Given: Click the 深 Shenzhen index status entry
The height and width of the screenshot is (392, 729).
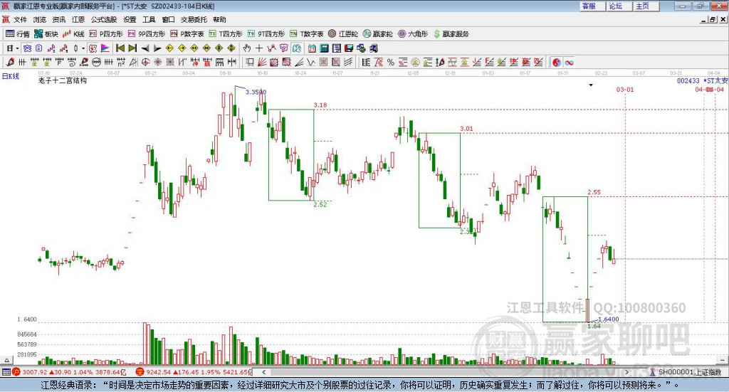Looking at the screenshot, I should (193, 372).
